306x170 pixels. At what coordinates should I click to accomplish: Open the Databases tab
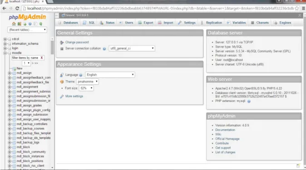68,23
